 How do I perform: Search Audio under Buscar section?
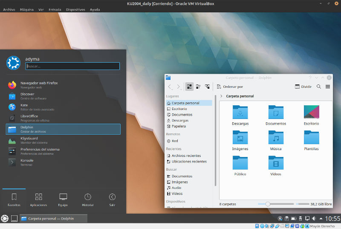[x=189, y=188]
